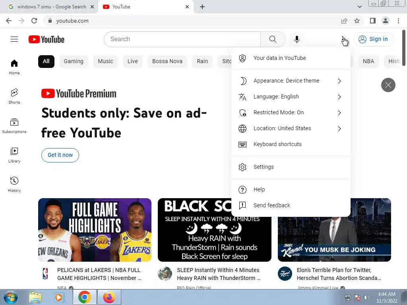This screenshot has width=407, height=305.
Task: Close the Google Search tab
Action: 92,7
